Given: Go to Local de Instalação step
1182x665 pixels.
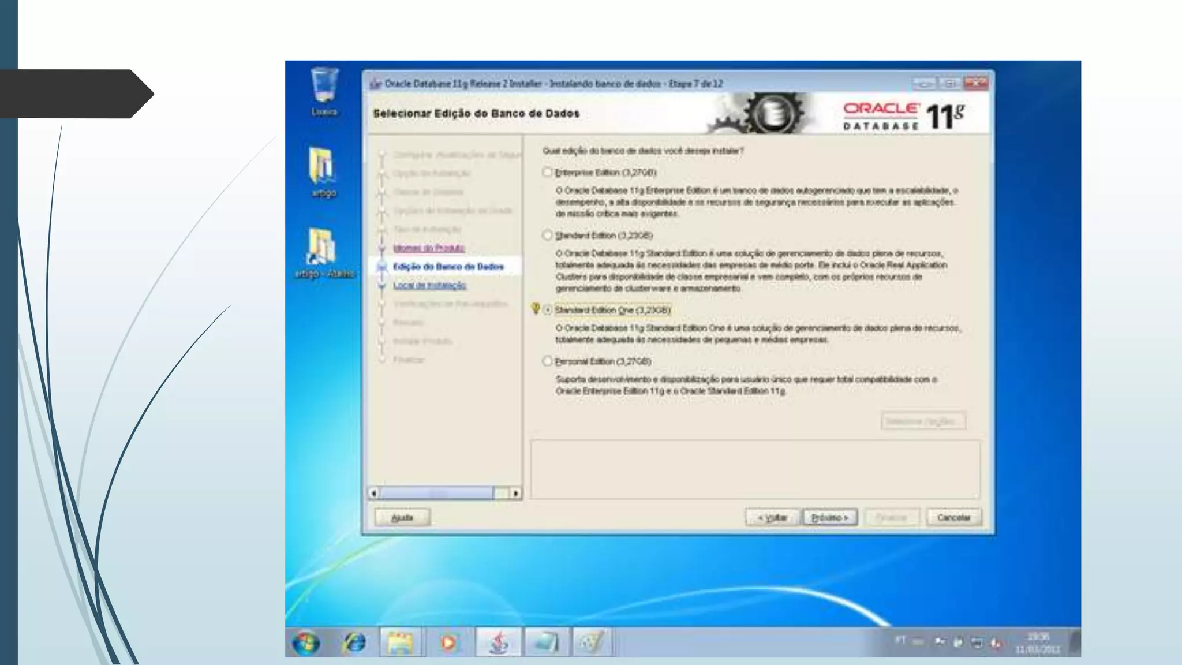Looking at the screenshot, I should point(429,285).
